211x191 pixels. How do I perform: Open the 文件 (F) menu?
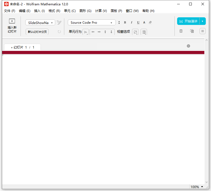pyautogui.click(x=9, y=11)
